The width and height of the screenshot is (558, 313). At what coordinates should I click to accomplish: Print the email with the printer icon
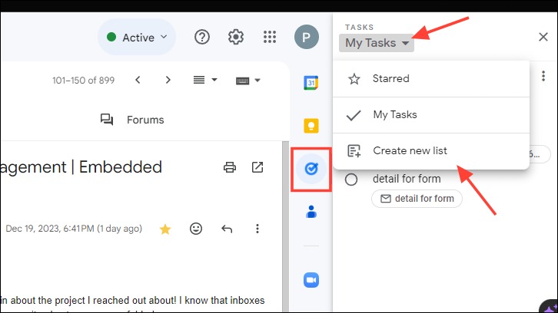pyautogui.click(x=230, y=167)
